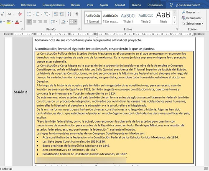Viewport: 209px width, 171px height.
Task: Open the text effects dropdown arrow
Action: pos(4,22)
